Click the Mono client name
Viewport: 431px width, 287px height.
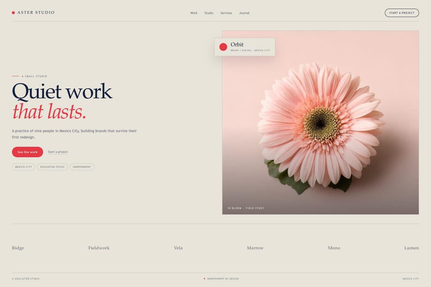(x=334, y=248)
